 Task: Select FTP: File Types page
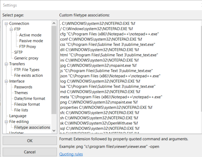[27, 70]
